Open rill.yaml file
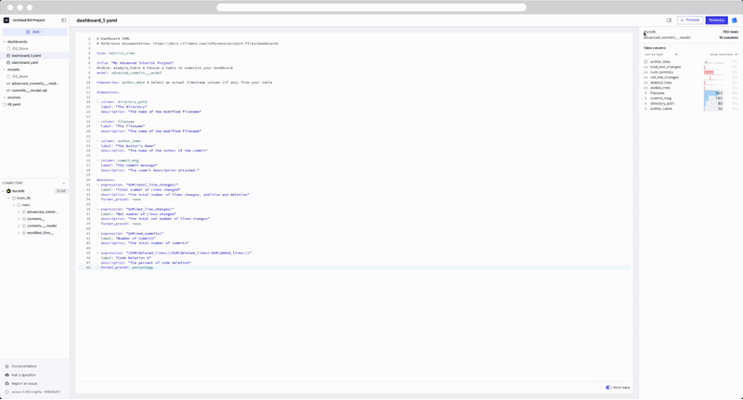 pos(14,104)
